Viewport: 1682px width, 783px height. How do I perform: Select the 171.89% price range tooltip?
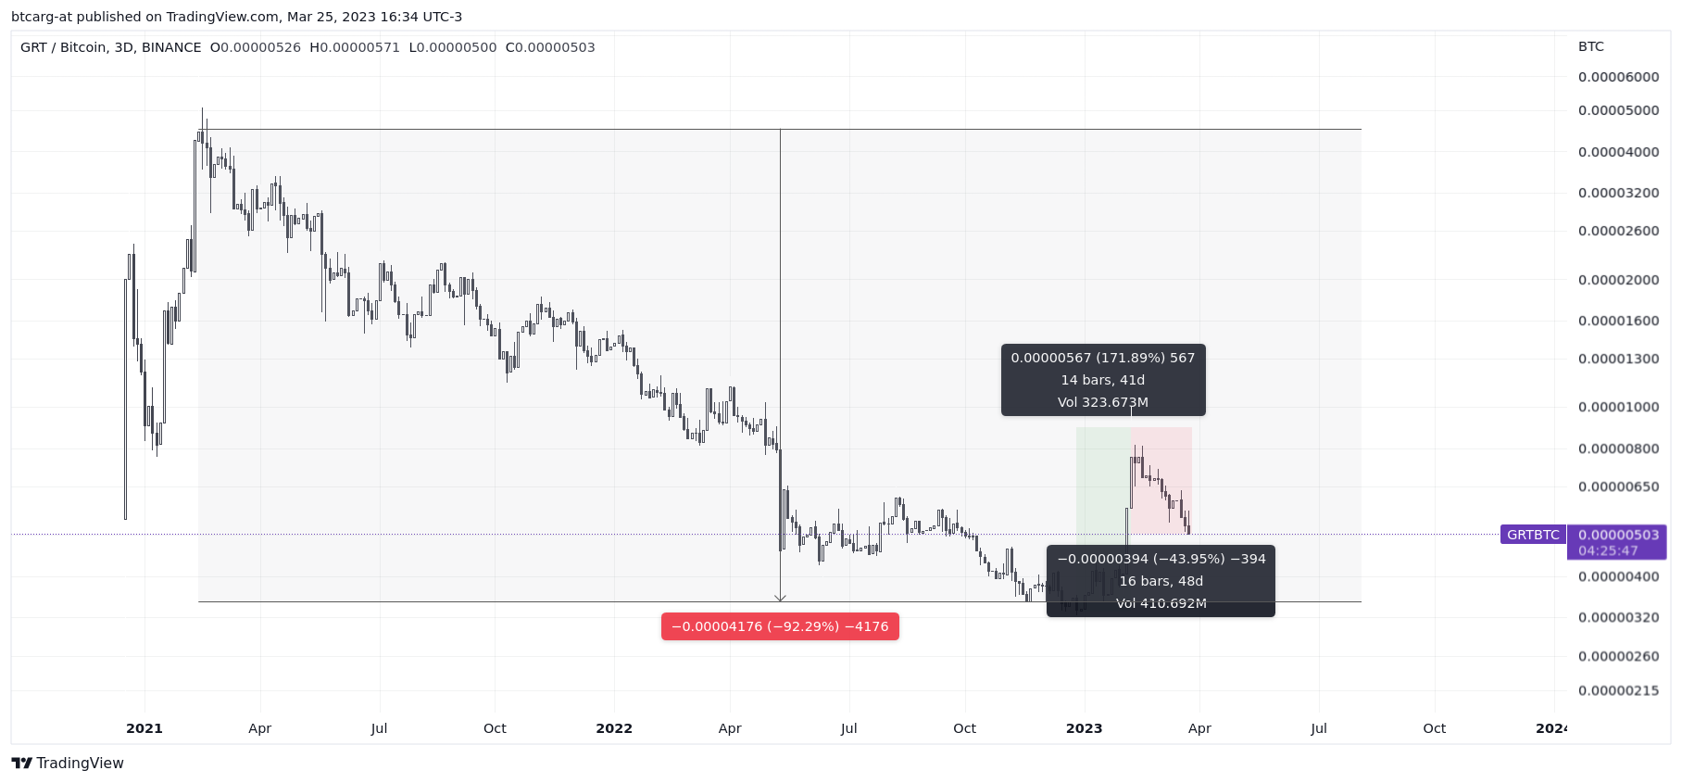(1103, 380)
